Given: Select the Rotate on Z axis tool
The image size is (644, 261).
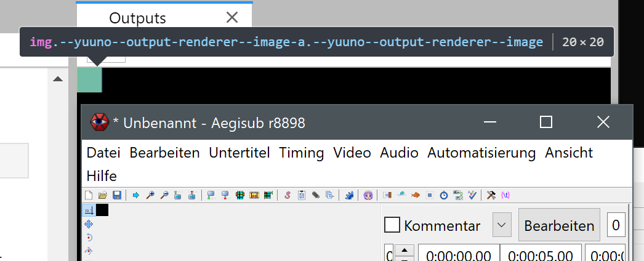Looking at the screenshot, I should pos(89,237).
